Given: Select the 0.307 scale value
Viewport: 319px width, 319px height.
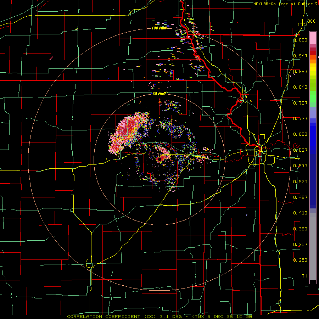Looking at the screenshot, I should coord(300,245).
